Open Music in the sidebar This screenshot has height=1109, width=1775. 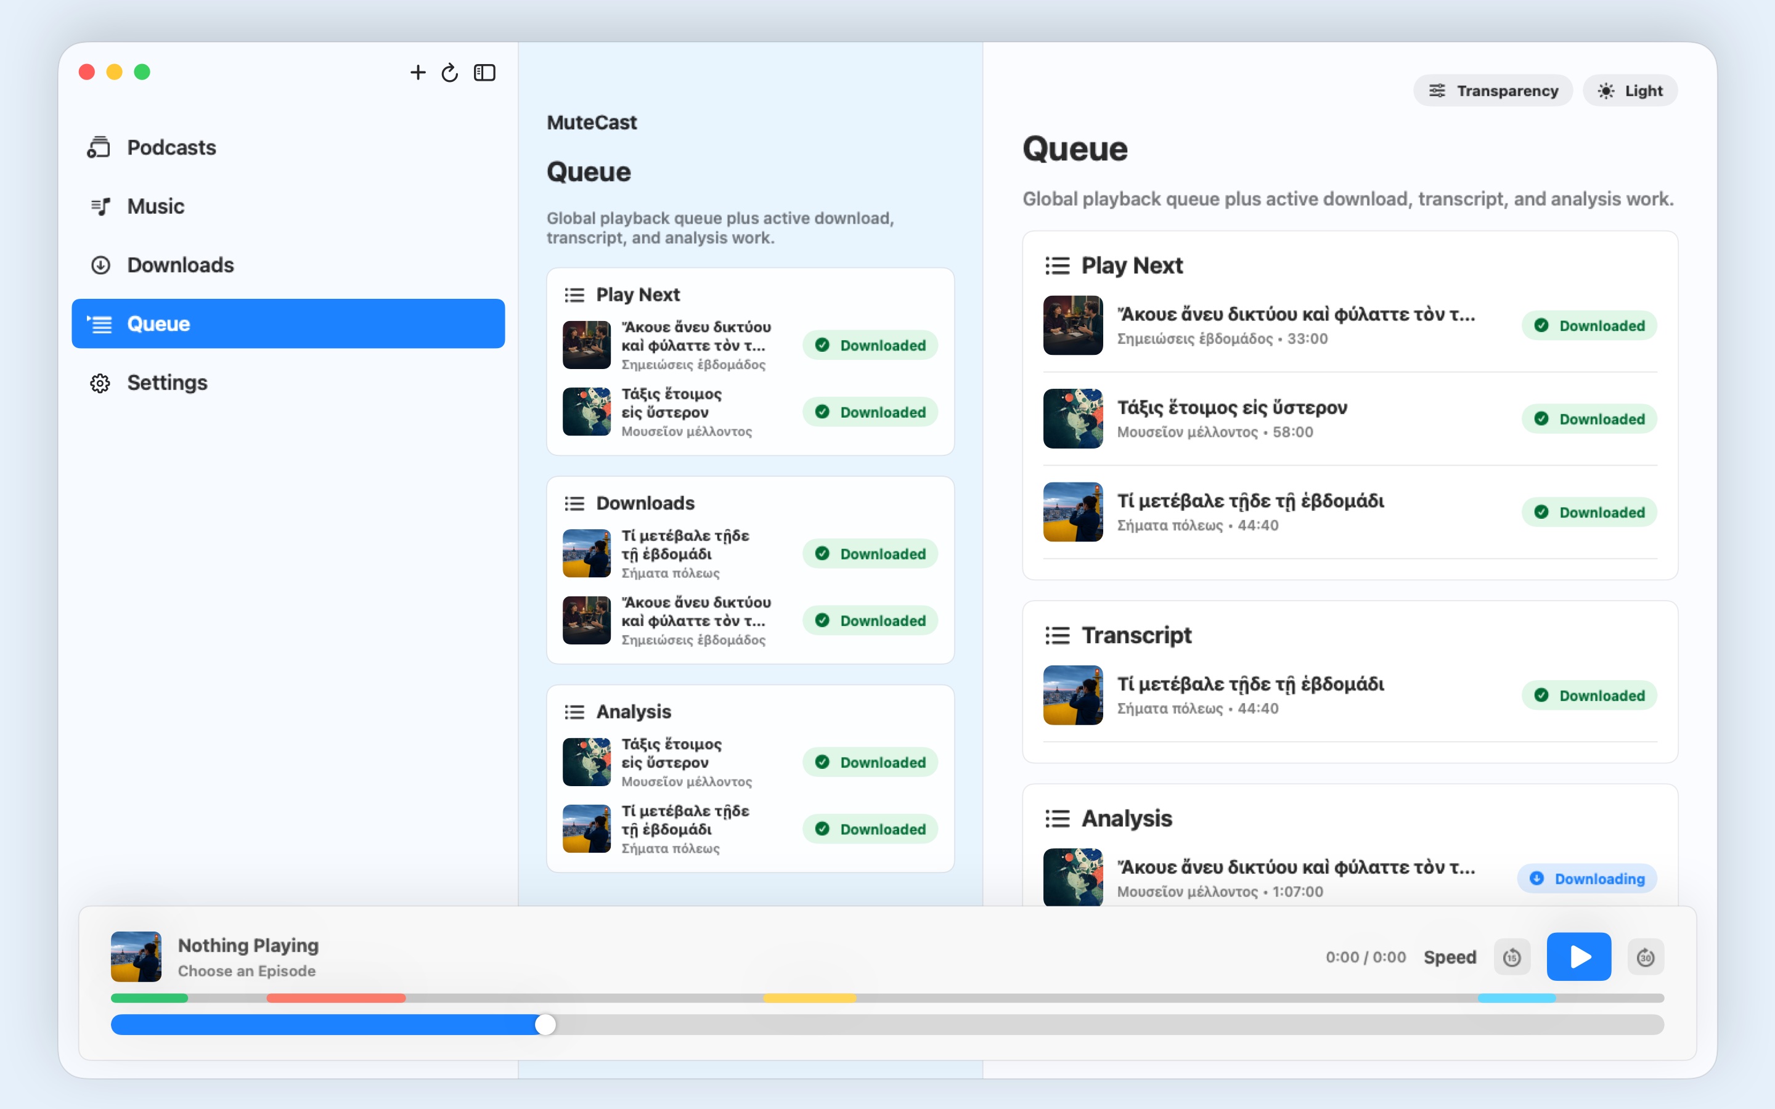tap(288, 206)
